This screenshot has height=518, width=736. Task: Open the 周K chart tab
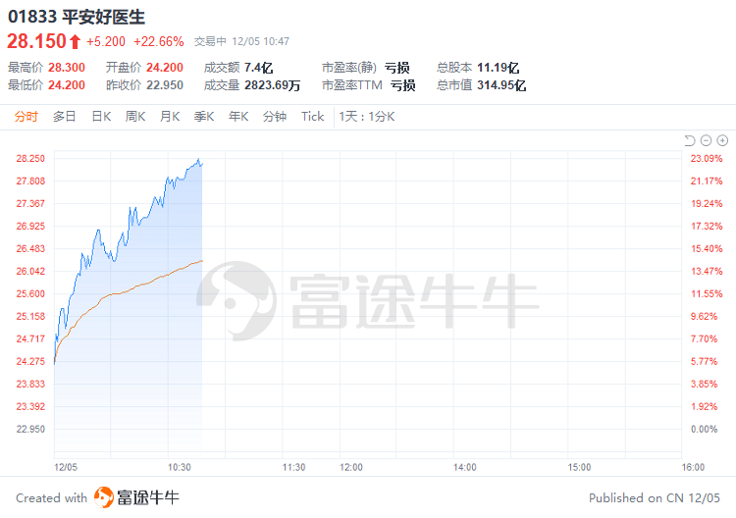pyautogui.click(x=135, y=117)
